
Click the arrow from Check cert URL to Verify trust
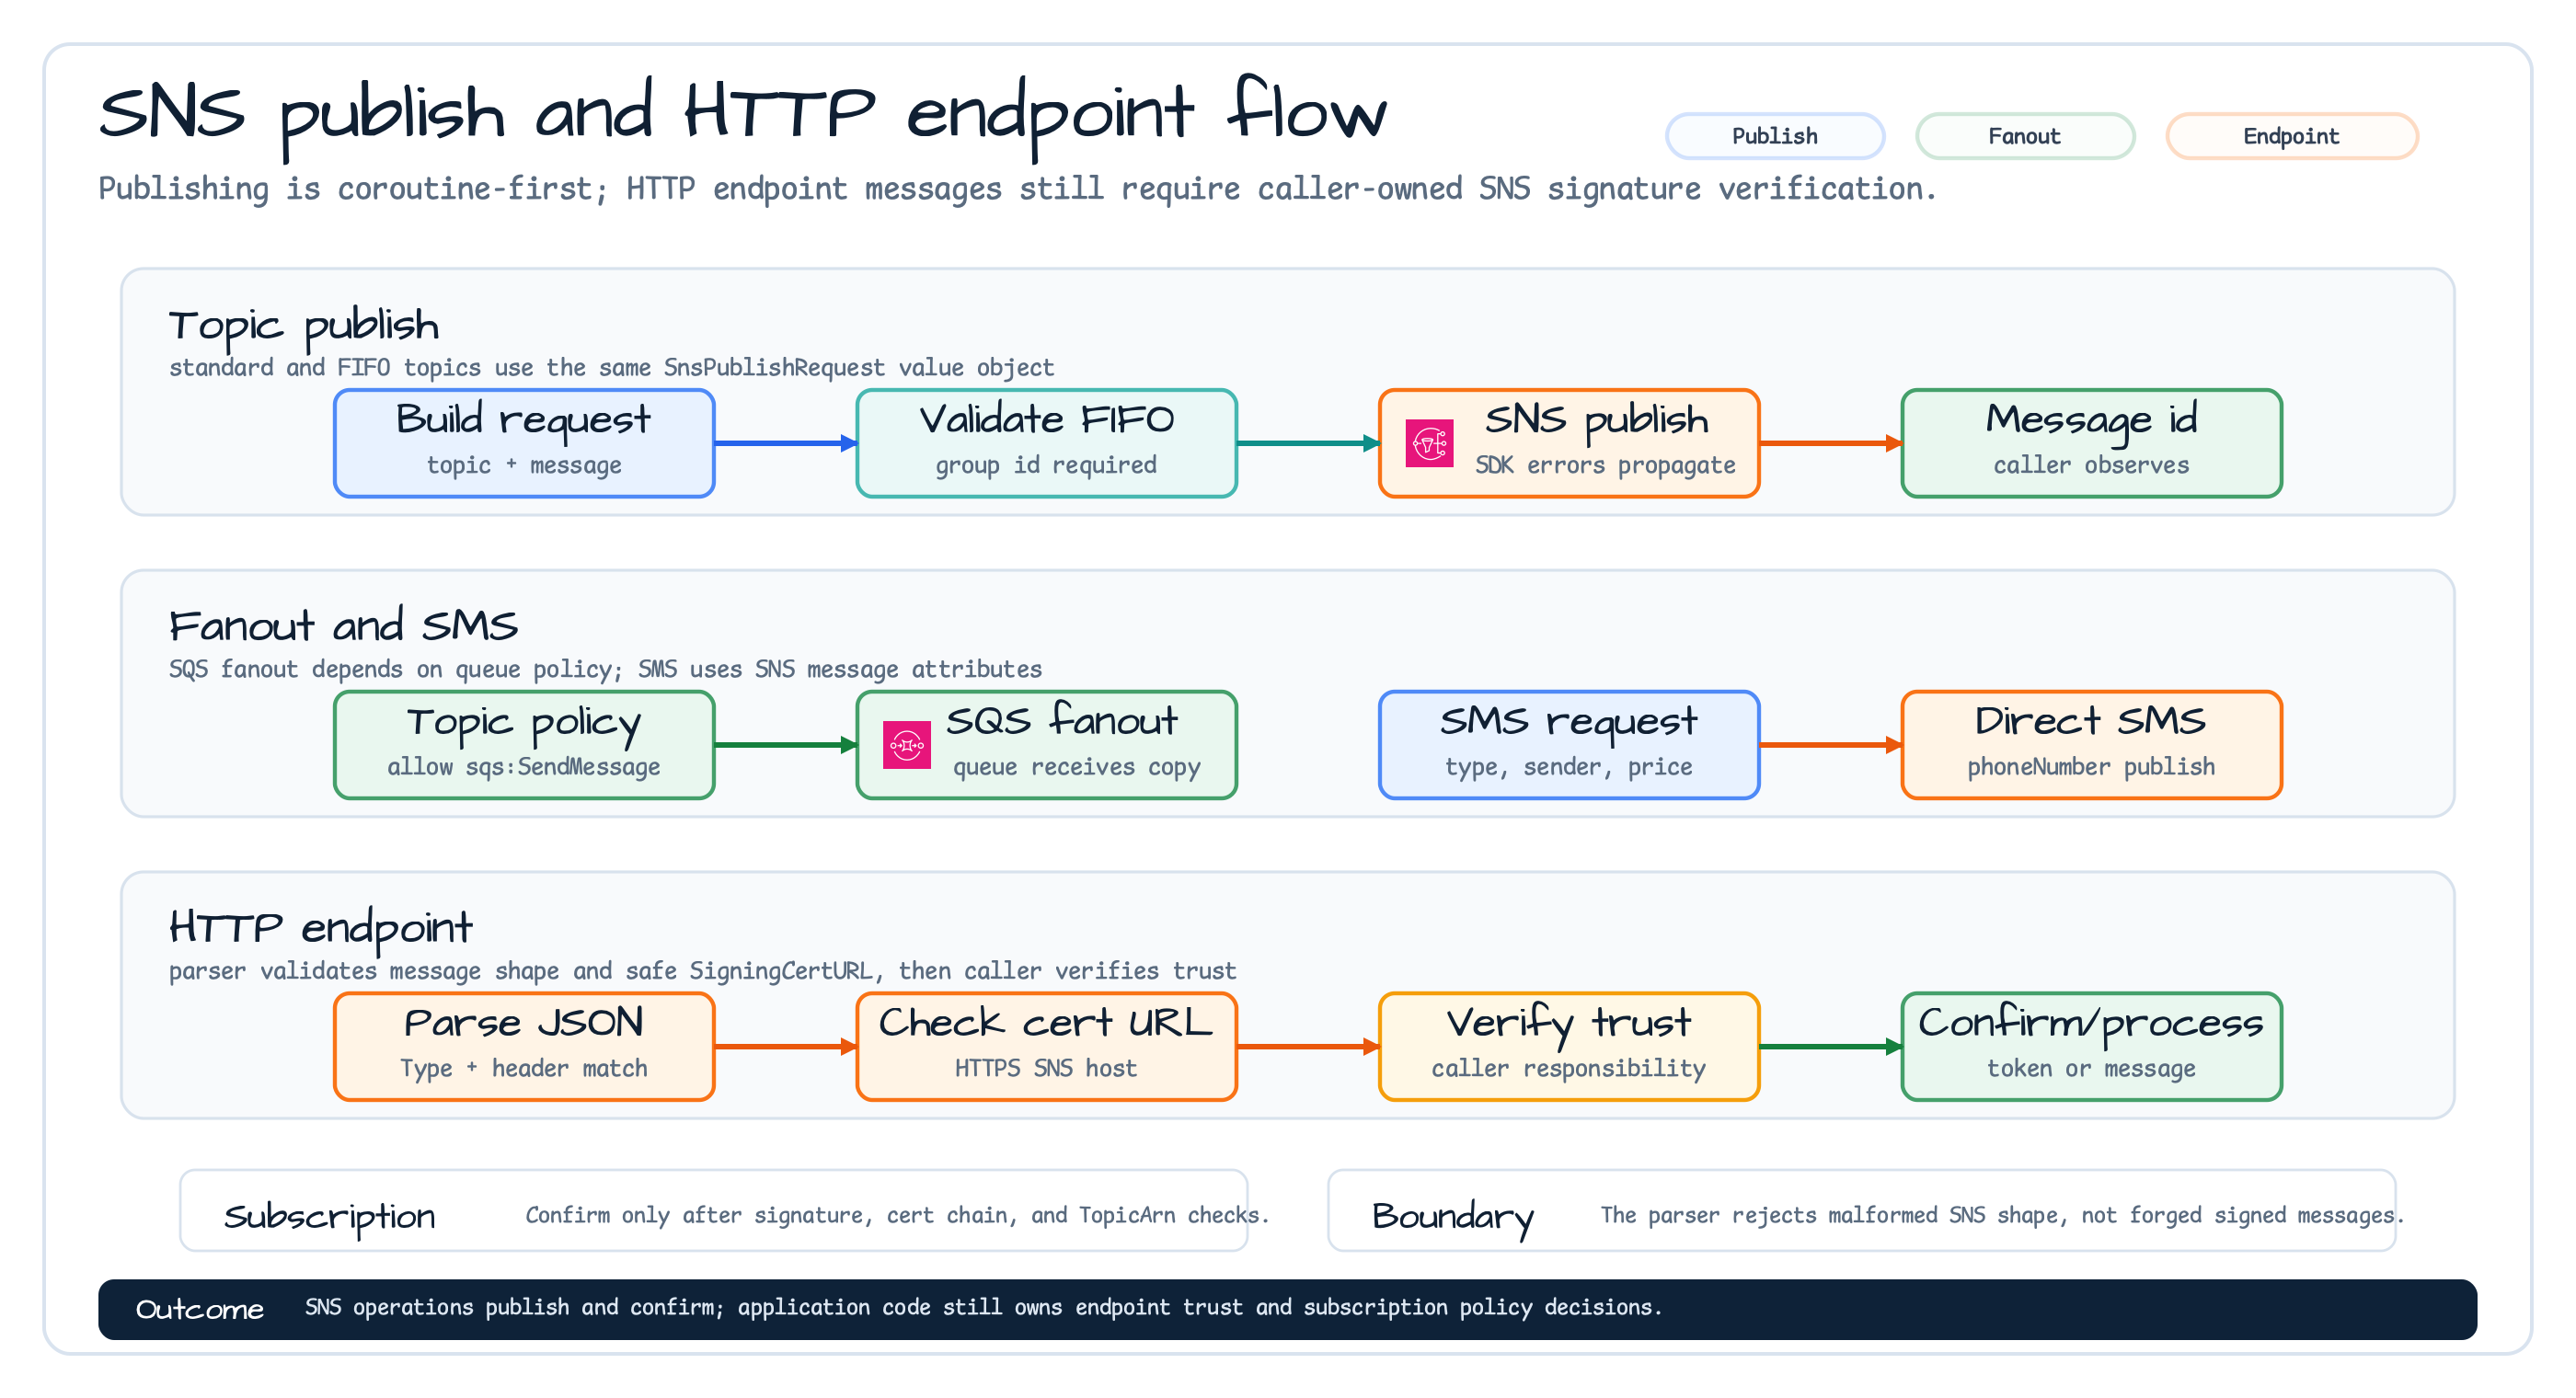[x=1308, y=1047]
